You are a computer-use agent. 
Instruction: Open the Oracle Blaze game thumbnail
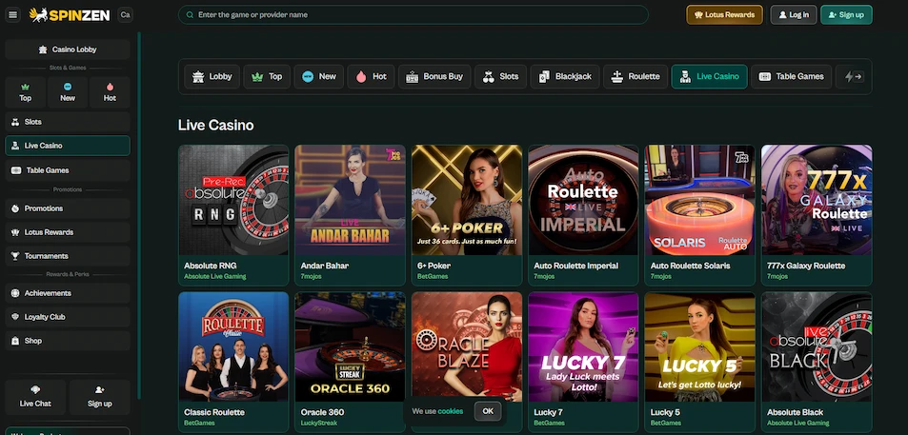(x=467, y=347)
